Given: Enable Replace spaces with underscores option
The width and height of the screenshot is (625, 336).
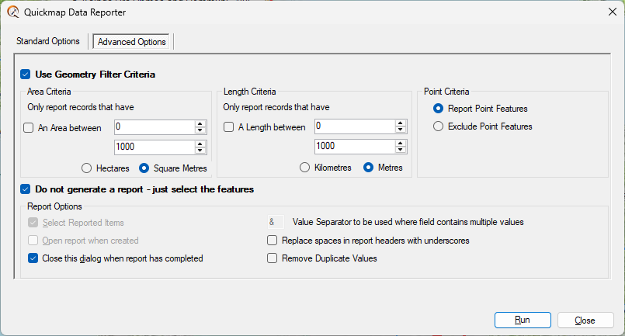Looking at the screenshot, I should [272, 241].
